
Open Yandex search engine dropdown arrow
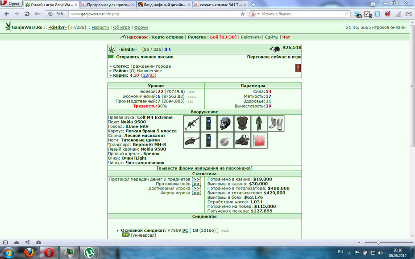click(x=258, y=14)
